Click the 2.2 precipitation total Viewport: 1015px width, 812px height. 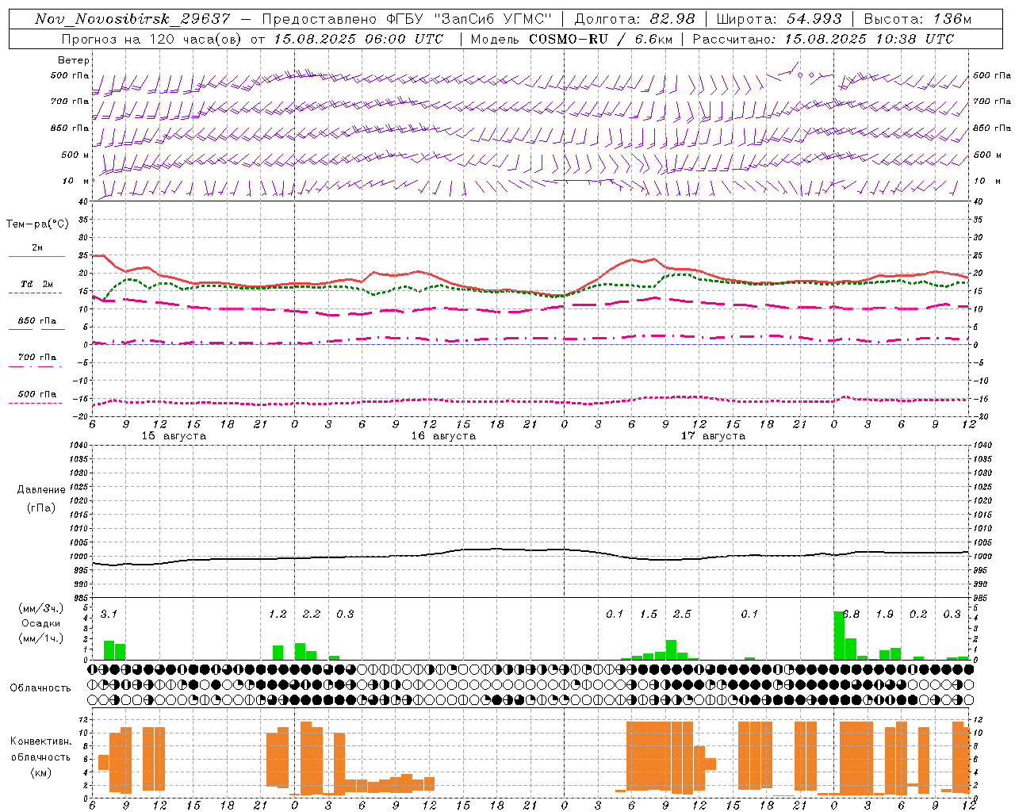click(312, 614)
